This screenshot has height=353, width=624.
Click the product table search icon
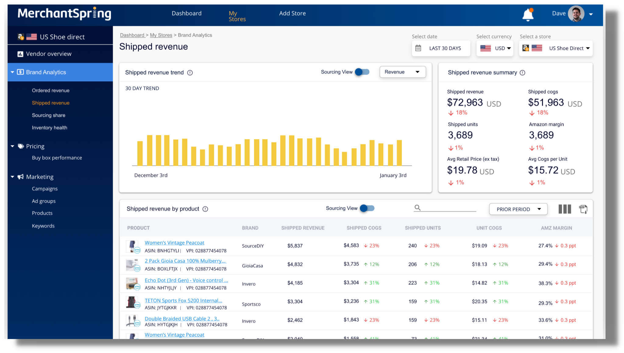coord(417,208)
